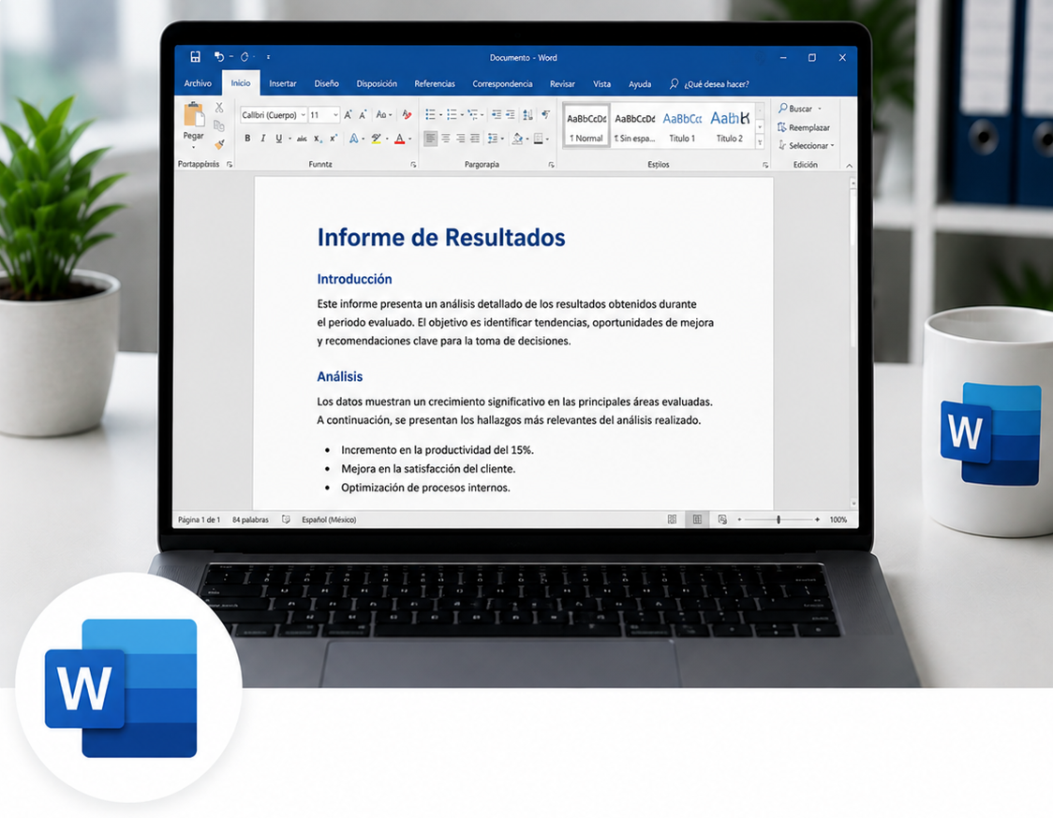Viewport: 1053px width, 818px height.
Task: Apply the Sin espa... style
Action: tap(634, 127)
